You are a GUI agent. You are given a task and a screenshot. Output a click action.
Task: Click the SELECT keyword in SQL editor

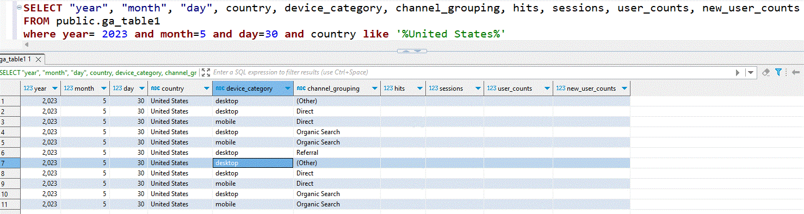pos(43,8)
